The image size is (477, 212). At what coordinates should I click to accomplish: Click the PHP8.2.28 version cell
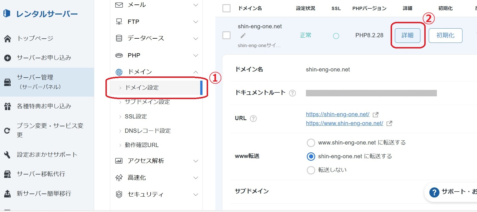coord(369,35)
